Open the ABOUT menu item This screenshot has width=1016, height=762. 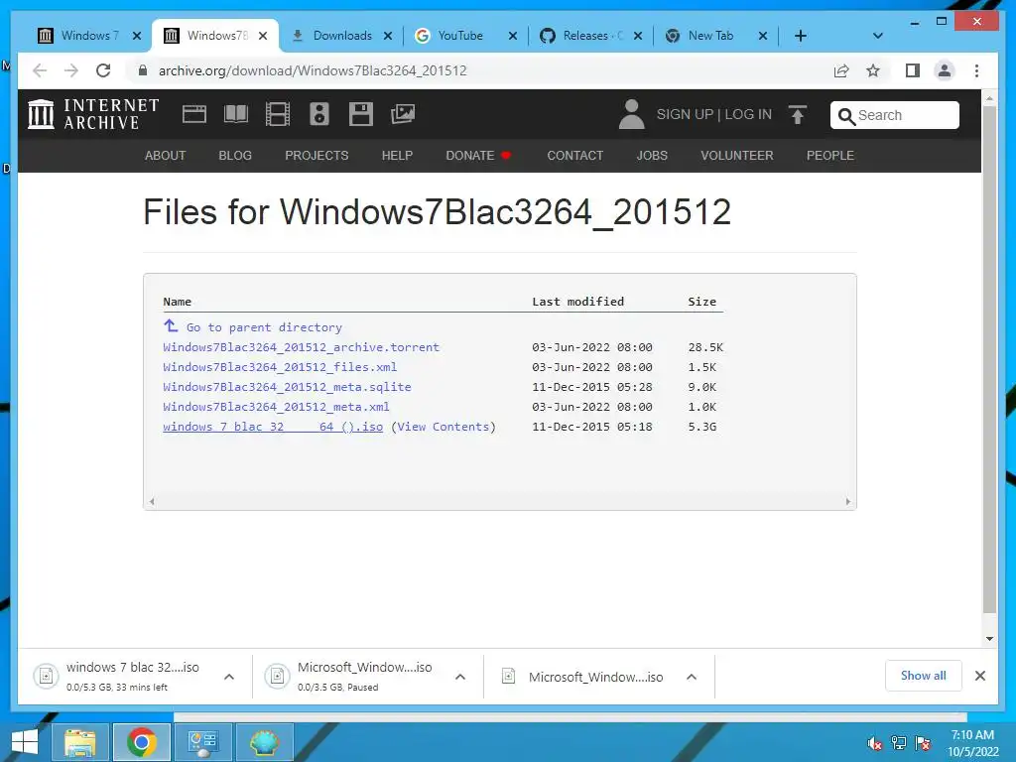(166, 156)
